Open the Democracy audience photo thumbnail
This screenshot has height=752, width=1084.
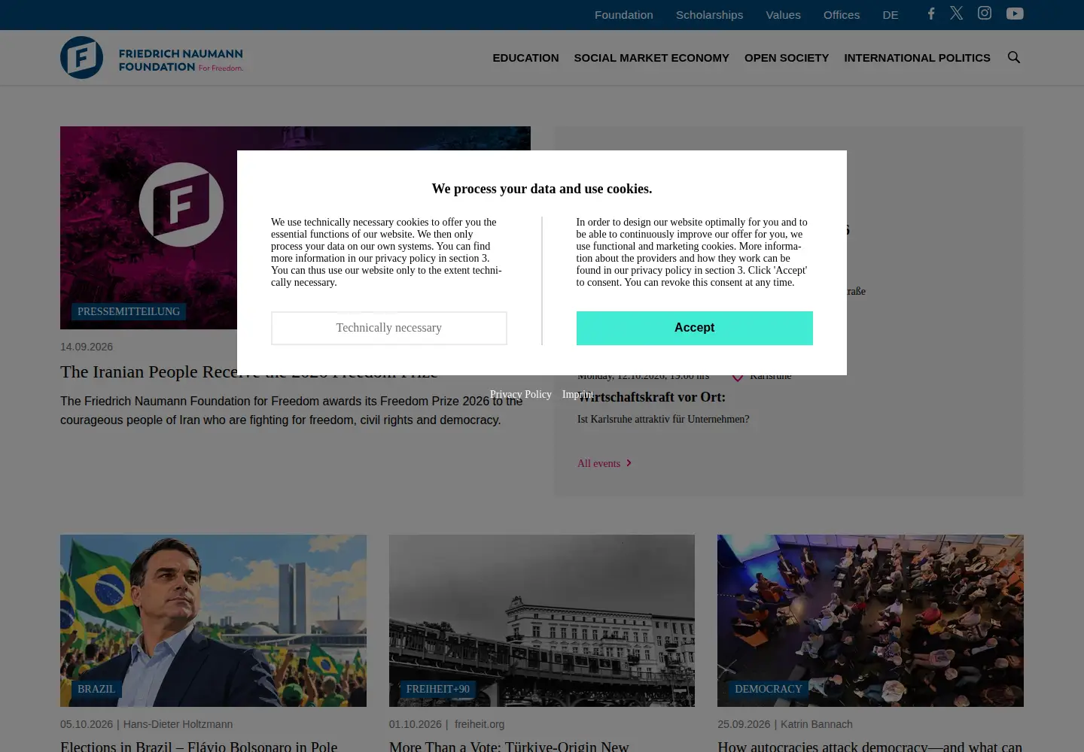click(x=870, y=620)
